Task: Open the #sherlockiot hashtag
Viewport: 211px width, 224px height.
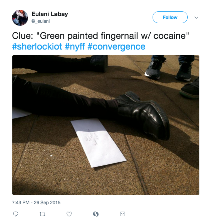Action: coord(37,47)
